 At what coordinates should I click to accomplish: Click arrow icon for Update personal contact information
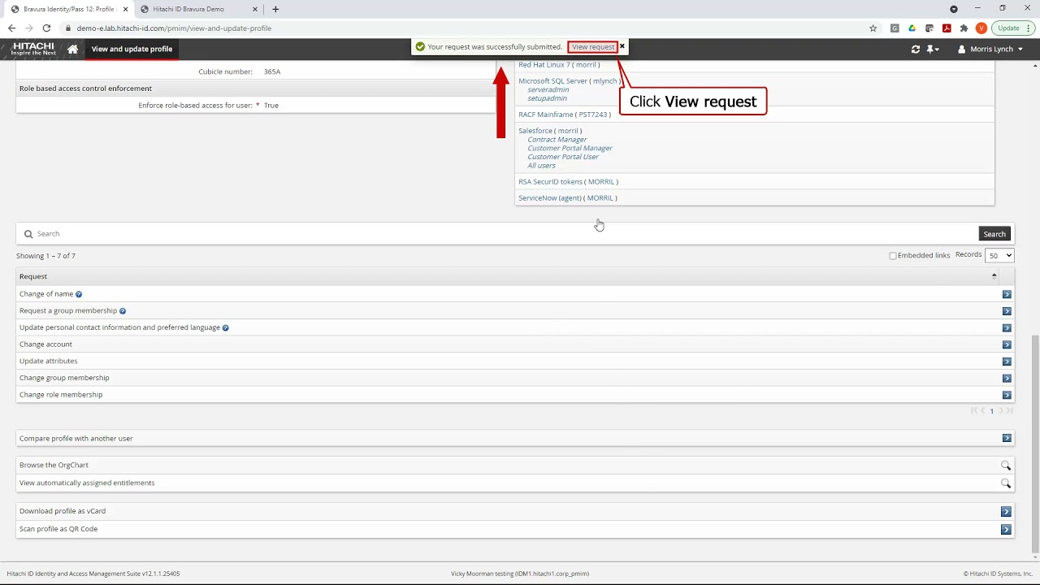coord(1007,327)
